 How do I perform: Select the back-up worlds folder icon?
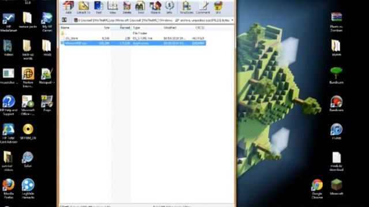[28, 50]
